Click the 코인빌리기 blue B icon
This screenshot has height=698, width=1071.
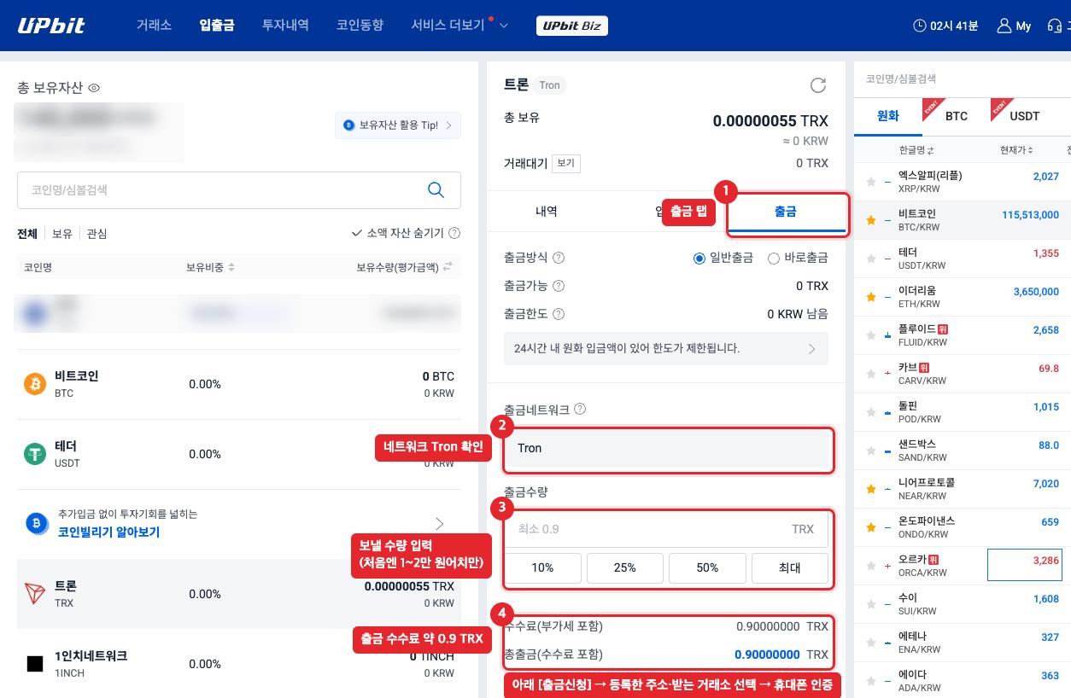pyautogui.click(x=36, y=523)
